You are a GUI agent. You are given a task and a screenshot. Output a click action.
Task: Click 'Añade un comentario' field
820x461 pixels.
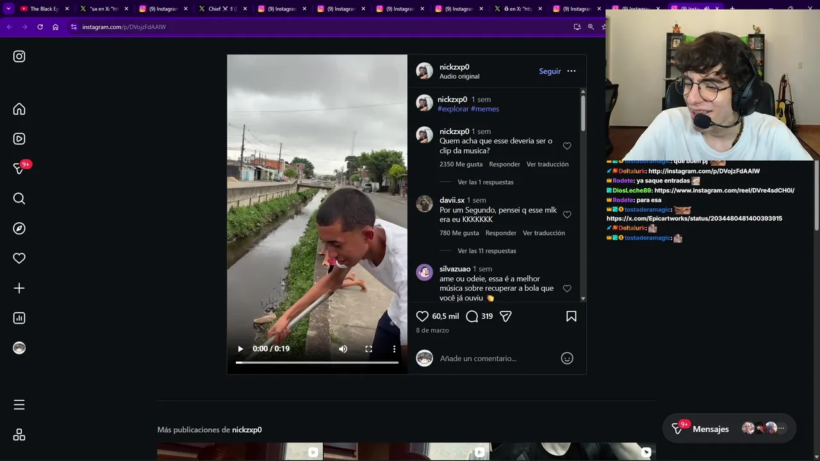496,359
